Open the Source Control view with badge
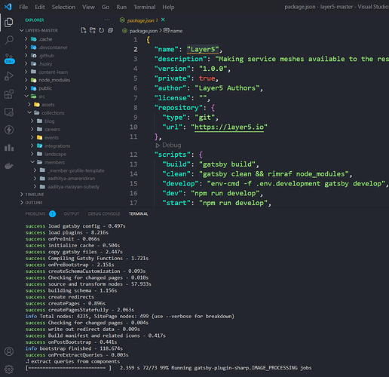The width and height of the screenshot is (389, 377). coord(9,59)
